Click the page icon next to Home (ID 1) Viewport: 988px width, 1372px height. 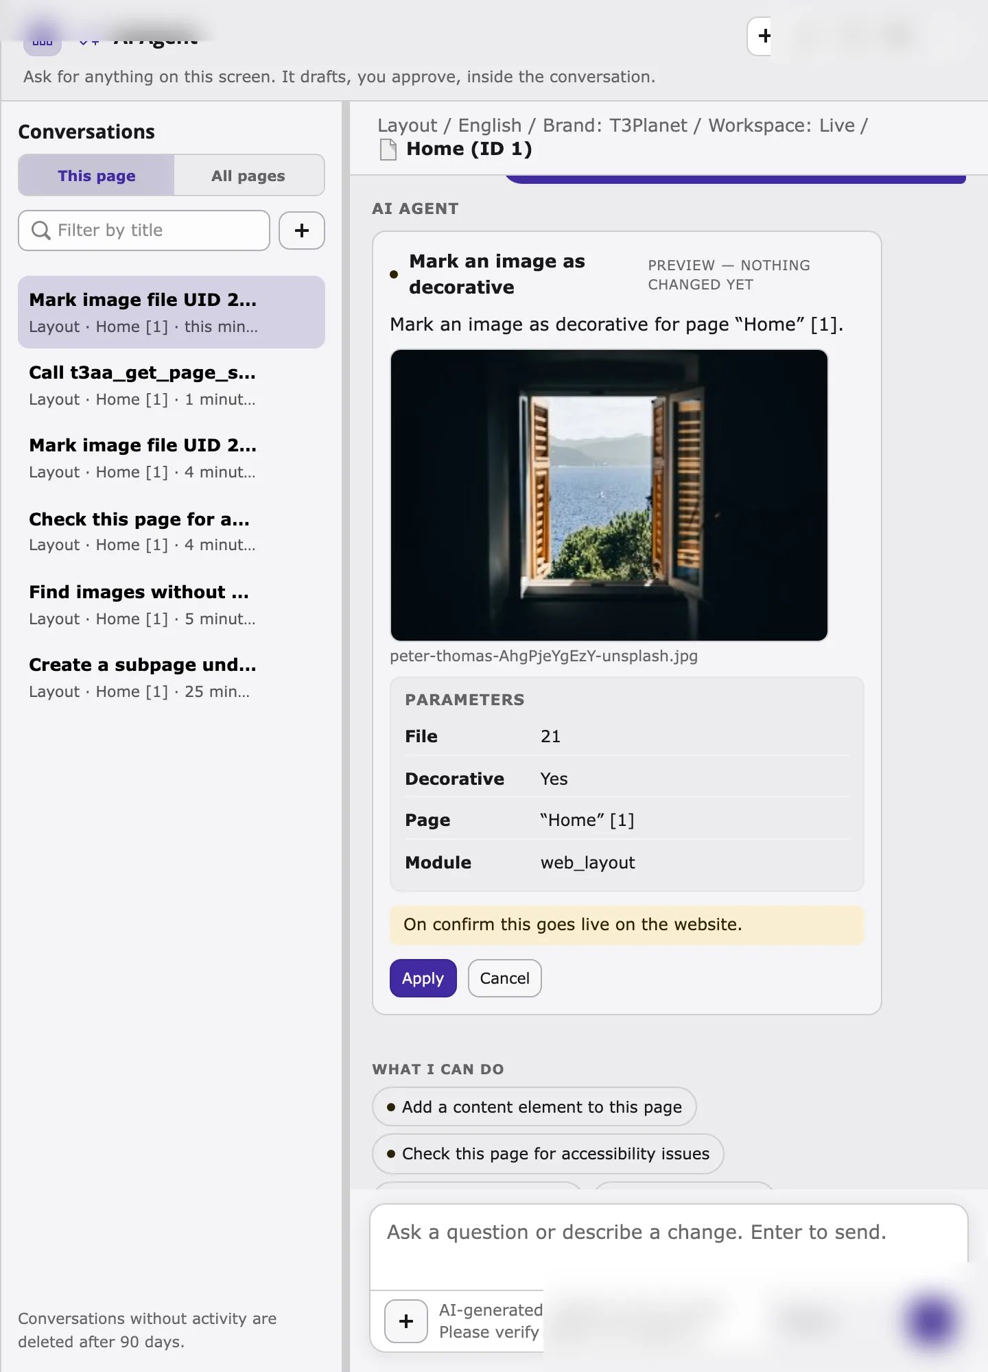[388, 149]
